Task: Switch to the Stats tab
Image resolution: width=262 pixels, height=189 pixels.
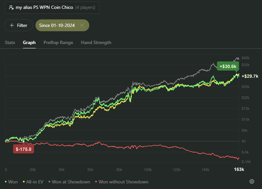Action: (x=10, y=43)
